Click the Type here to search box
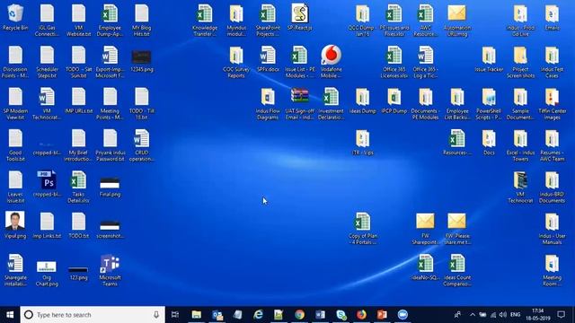The width and height of the screenshot is (575, 323). click(93, 315)
